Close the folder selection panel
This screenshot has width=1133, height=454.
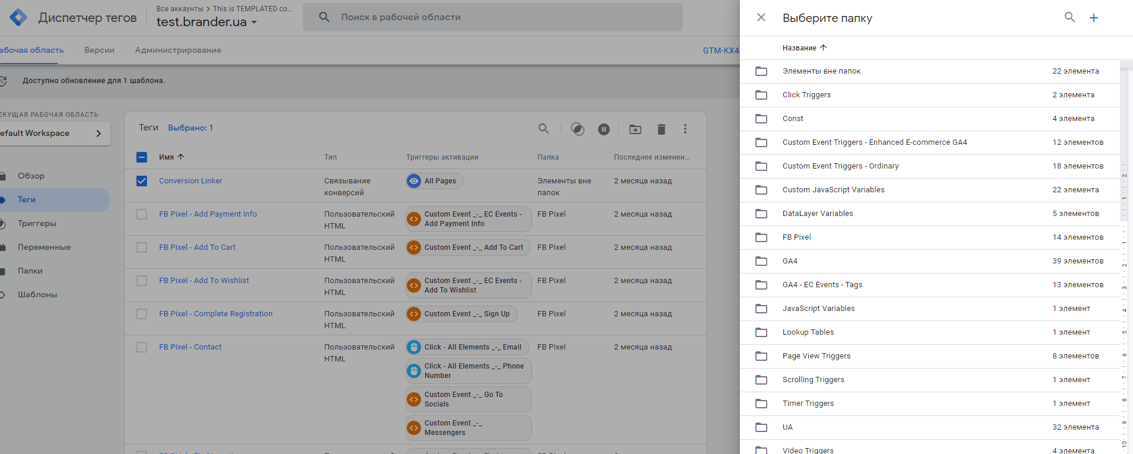coord(761,18)
